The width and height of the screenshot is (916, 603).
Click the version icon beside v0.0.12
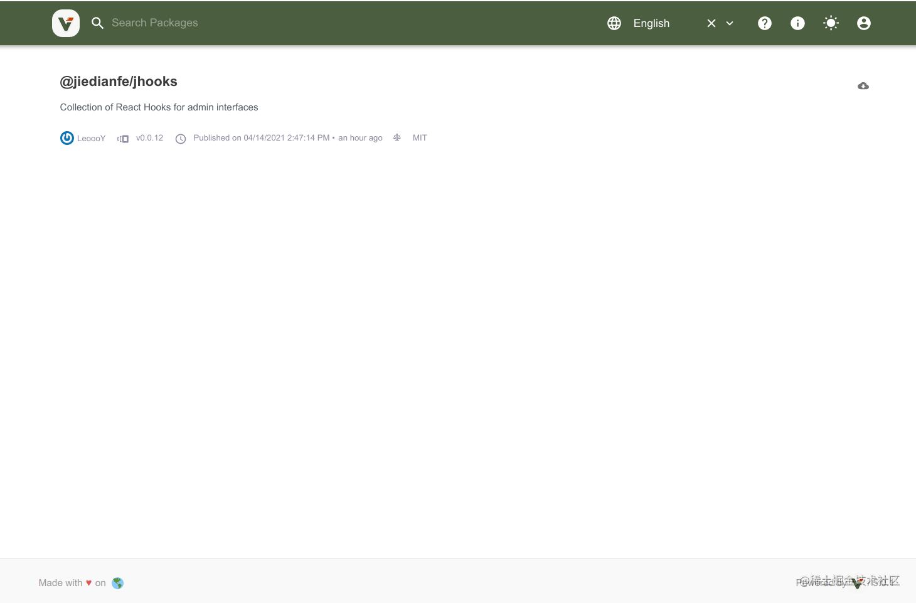pos(123,139)
